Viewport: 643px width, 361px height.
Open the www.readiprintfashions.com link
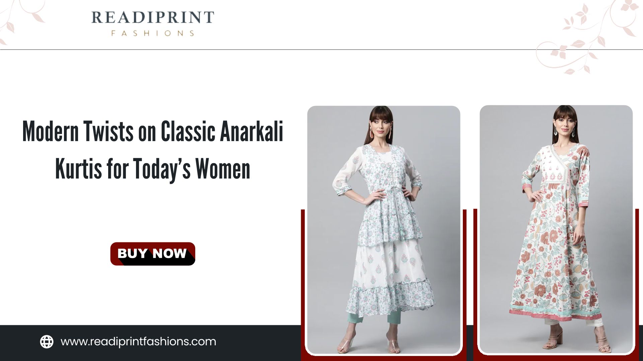tap(138, 342)
